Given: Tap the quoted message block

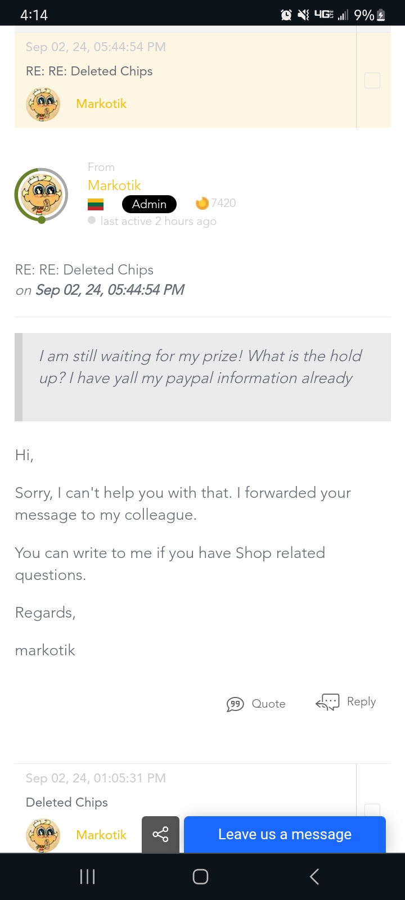Looking at the screenshot, I should 202,377.
